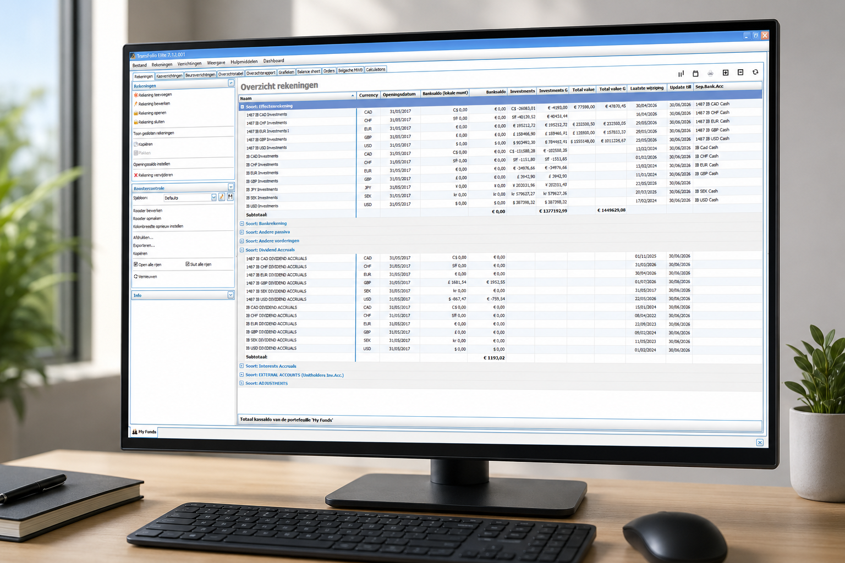Open the Sjabloon Default dropdown

[213, 197]
